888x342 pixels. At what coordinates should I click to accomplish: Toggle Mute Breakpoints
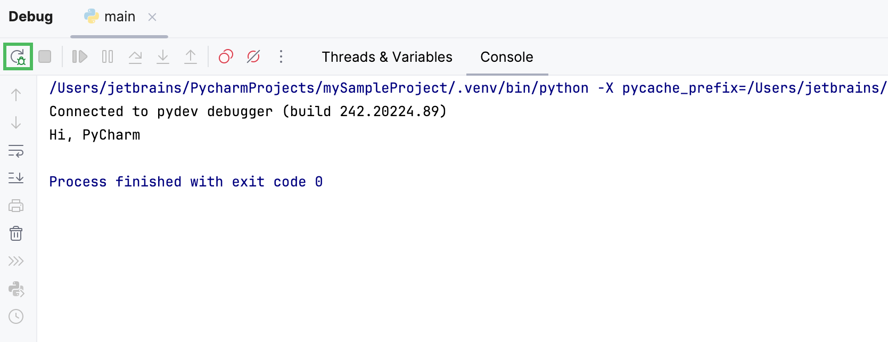click(x=253, y=56)
